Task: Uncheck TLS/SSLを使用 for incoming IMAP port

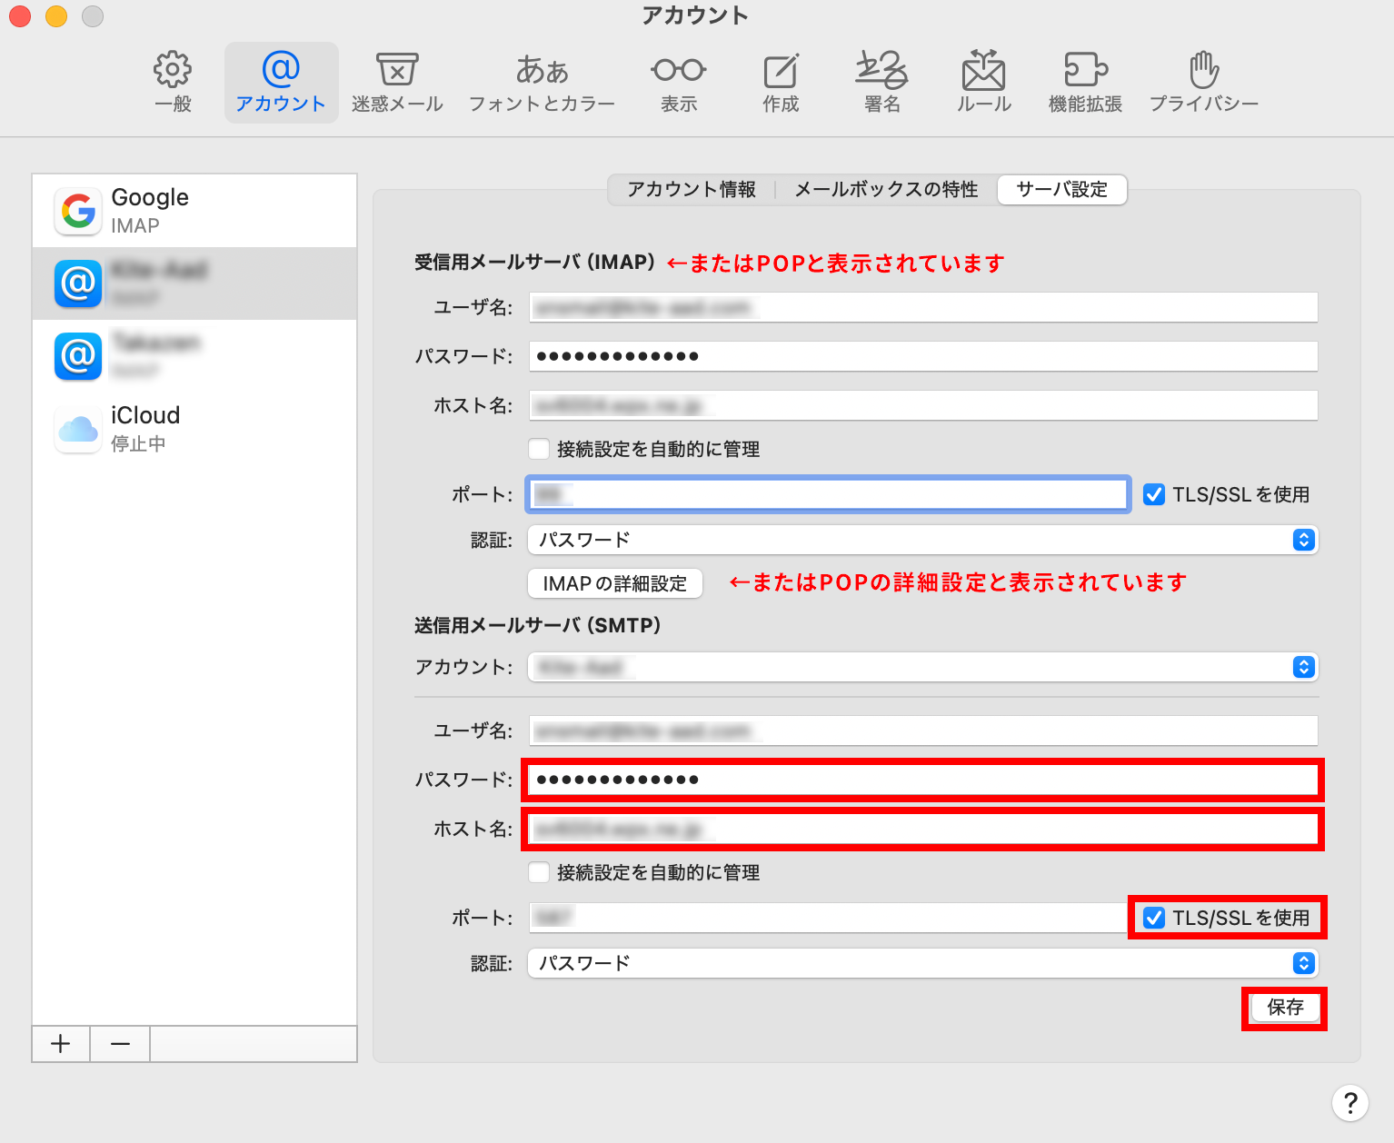Action: click(1154, 494)
